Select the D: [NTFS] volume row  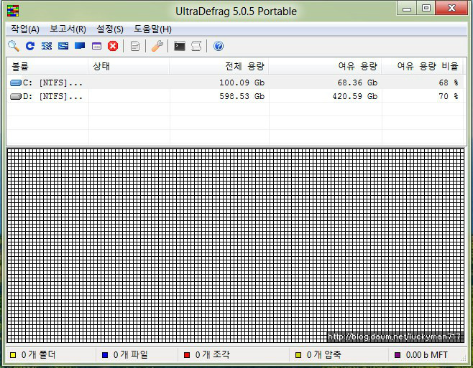coord(235,96)
